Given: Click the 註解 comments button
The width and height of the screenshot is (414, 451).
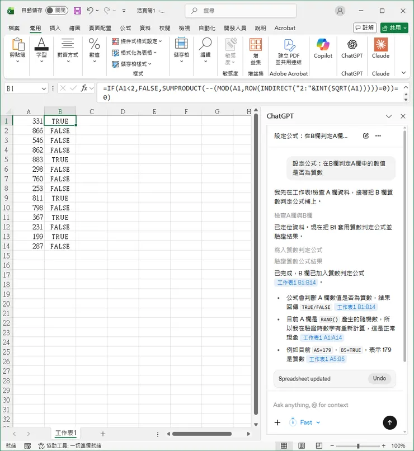Looking at the screenshot, I should [x=365, y=28].
